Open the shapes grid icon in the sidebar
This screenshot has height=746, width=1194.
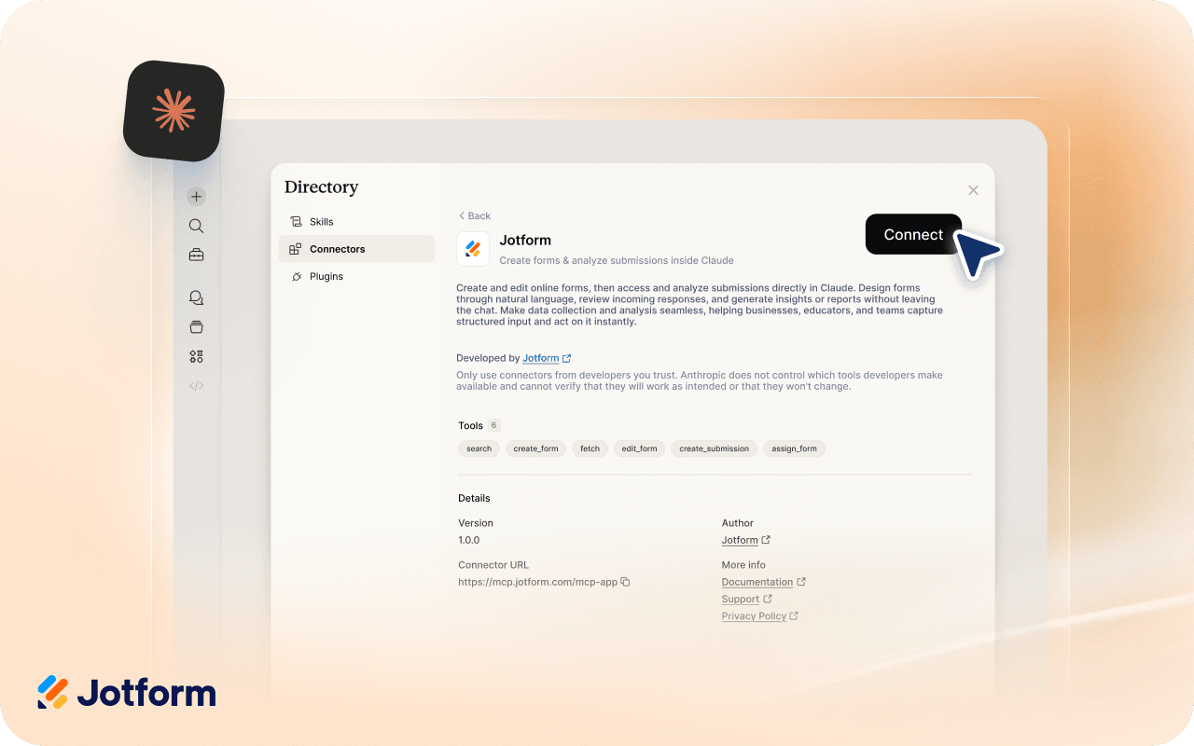(x=196, y=356)
